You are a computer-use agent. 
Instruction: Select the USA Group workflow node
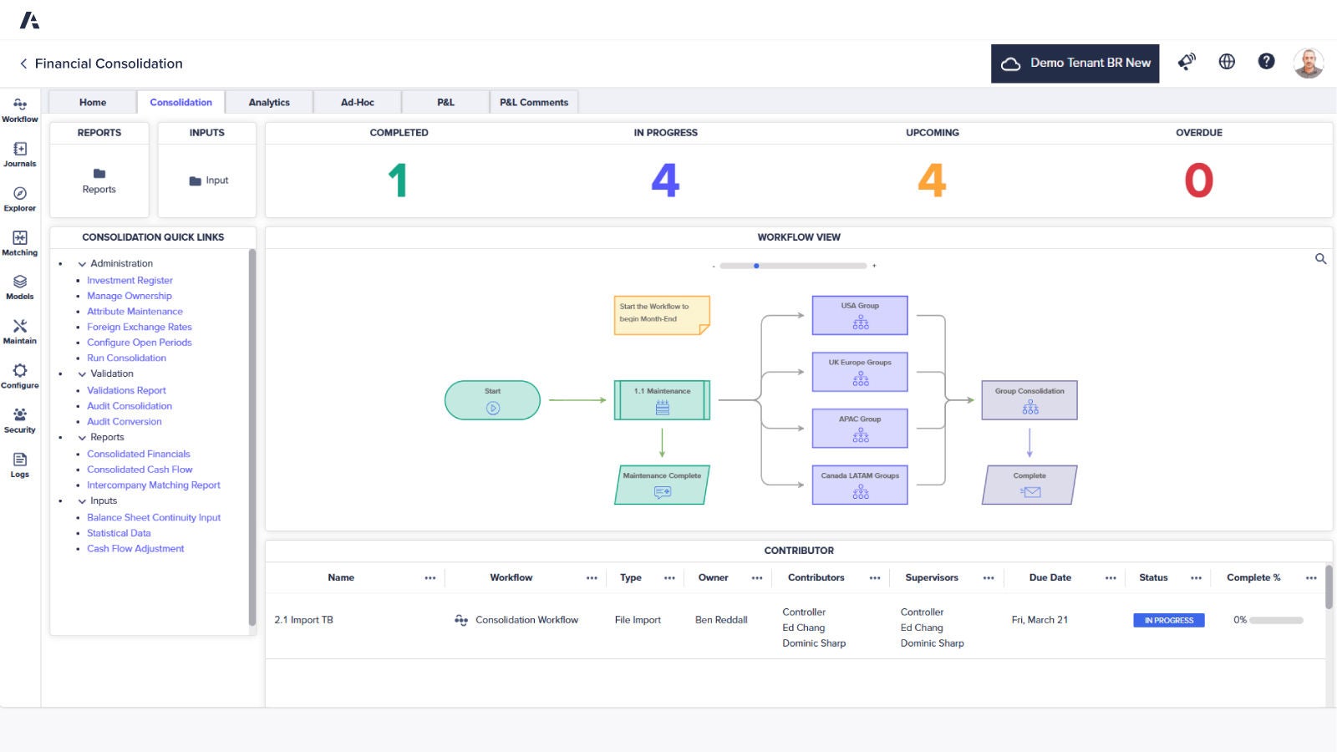click(x=858, y=315)
